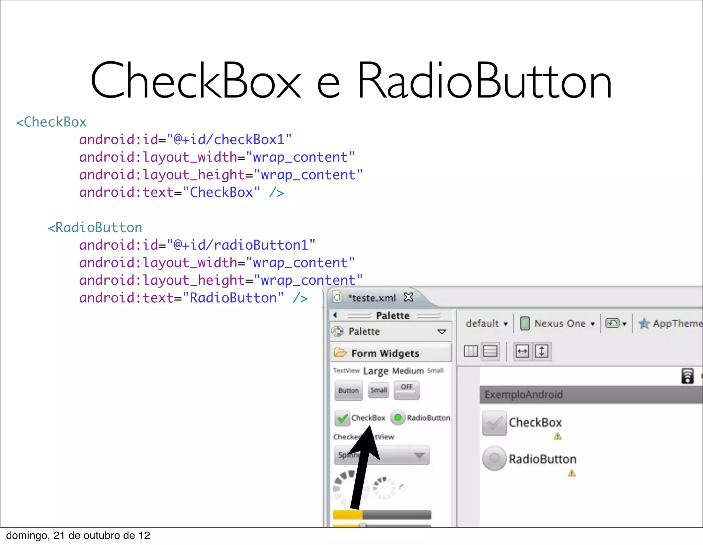
Task: Click the colorful Palette icon
Action: 338,331
